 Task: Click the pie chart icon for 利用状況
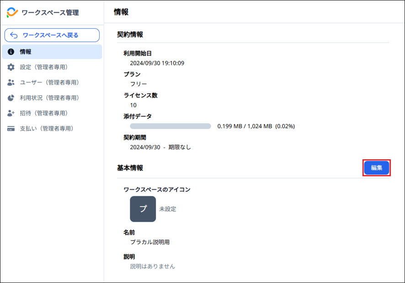(x=11, y=98)
